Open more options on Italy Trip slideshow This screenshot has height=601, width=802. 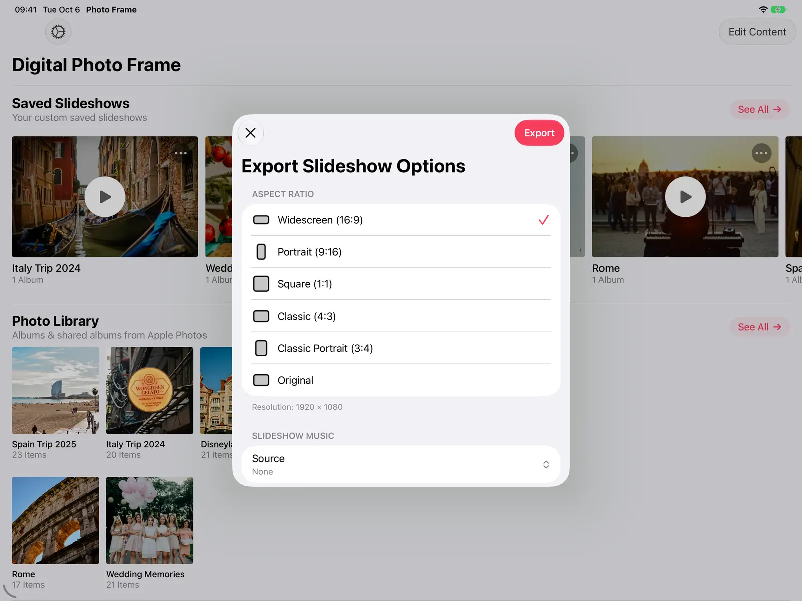(x=181, y=153)
